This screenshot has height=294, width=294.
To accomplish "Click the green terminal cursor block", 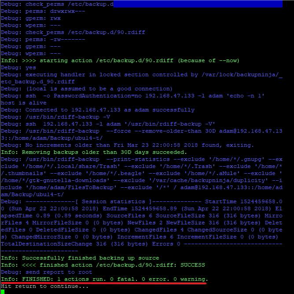I will tap(3, 292).
